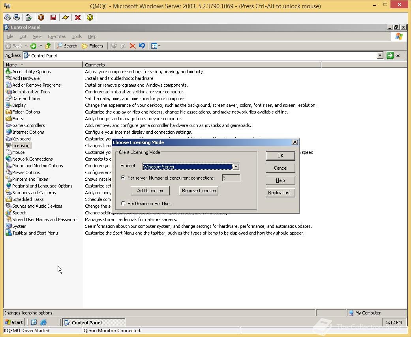Select Scheduled Tasks item
This screenshot has width=411, height=337.
pyautogui.click(x=25, y=199)
